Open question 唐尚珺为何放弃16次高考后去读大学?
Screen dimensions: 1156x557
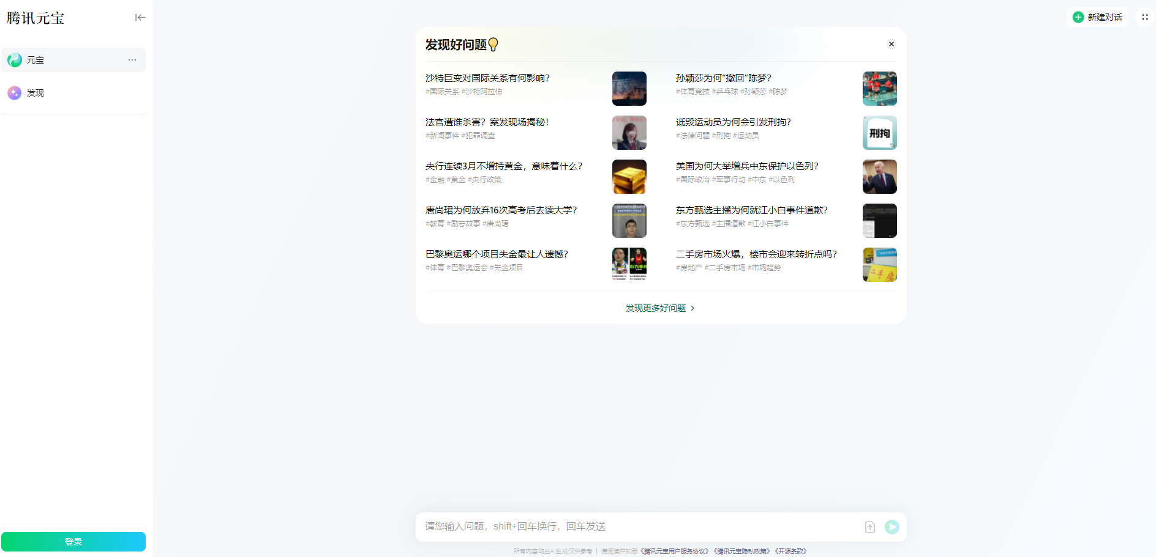point(501,210)
